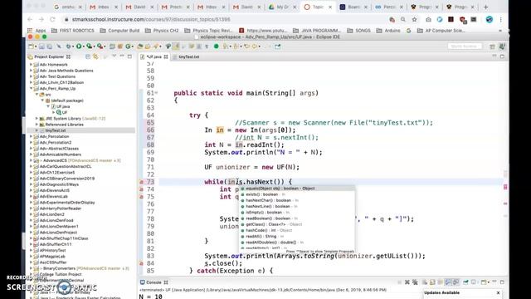Click the Save icon in Eclipse toolbar
This screenshot has height=299, width=531.
pos(41,47)
